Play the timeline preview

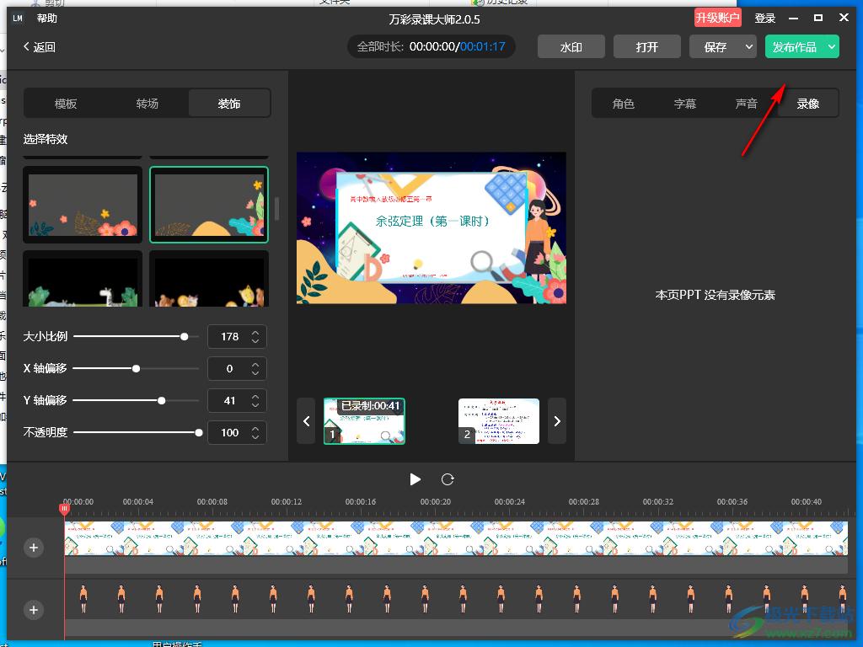coord(415,479)
